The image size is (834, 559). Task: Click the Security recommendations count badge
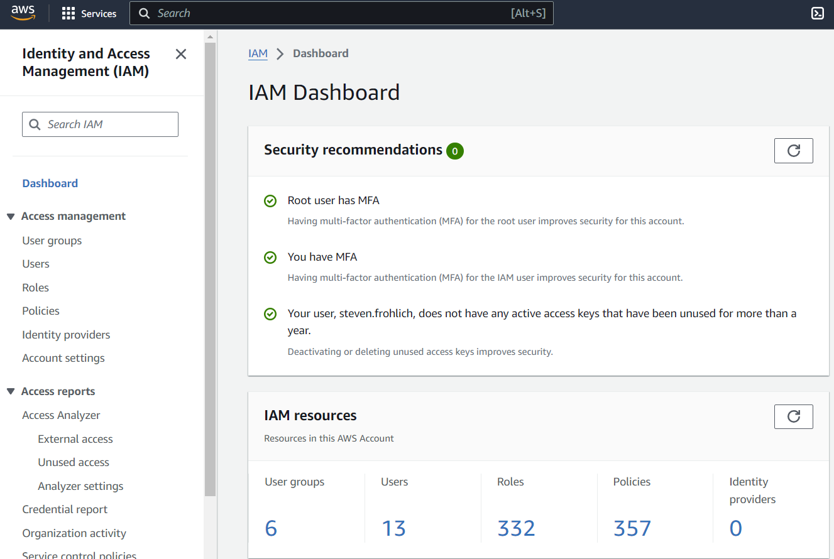[455, 151]
